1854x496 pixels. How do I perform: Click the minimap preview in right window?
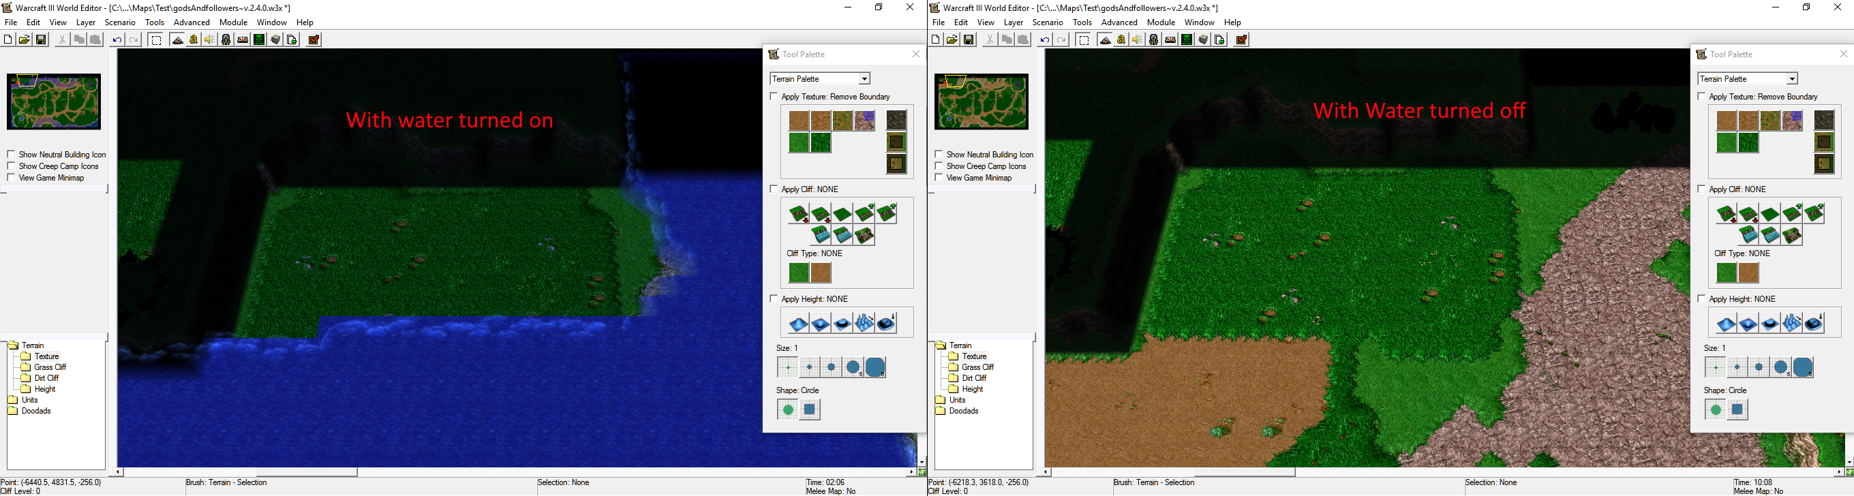[x=982, y=102]
